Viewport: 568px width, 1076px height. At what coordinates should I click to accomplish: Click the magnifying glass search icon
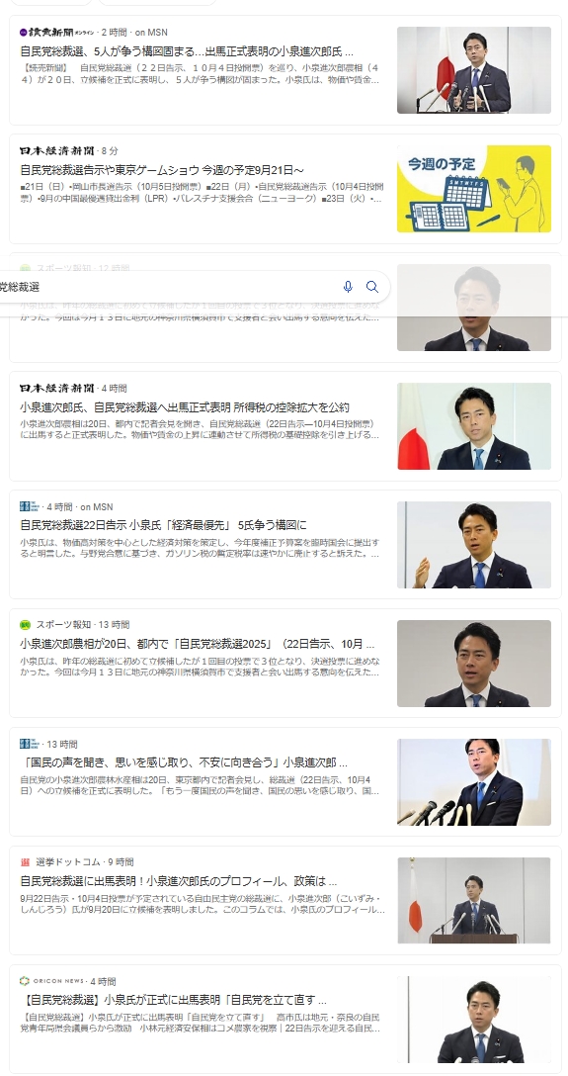coord(372,287)
